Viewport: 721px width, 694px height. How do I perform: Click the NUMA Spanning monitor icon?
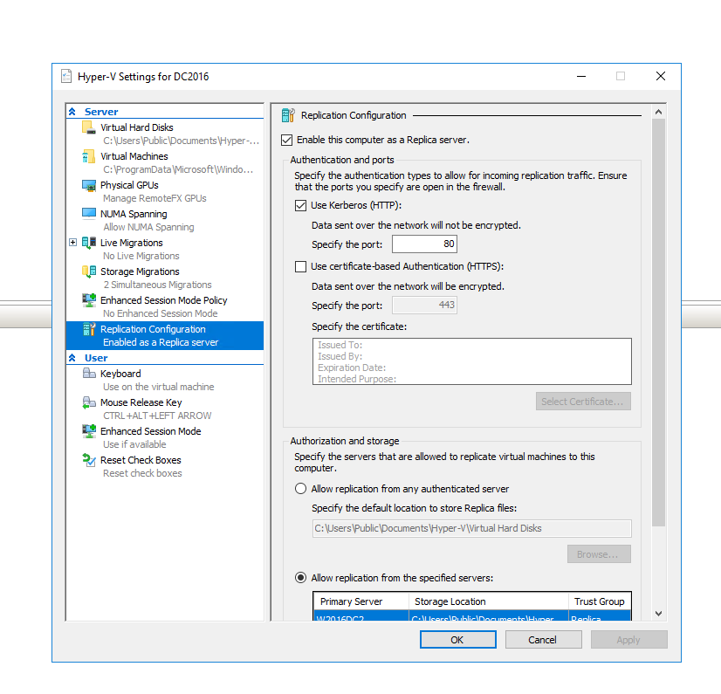(89, 214)
